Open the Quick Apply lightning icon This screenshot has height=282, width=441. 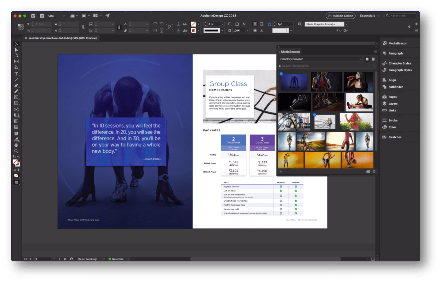409,27
